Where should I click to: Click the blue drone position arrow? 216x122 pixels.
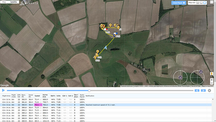coord(105,48)
